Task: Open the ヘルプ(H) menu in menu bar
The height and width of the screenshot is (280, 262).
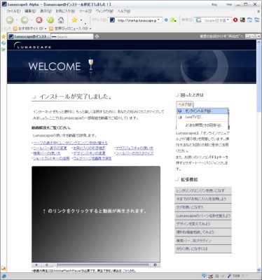Action: tap(124, 11)
